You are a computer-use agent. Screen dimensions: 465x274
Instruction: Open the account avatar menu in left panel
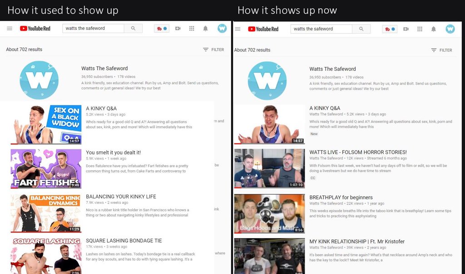coord(222,29)
